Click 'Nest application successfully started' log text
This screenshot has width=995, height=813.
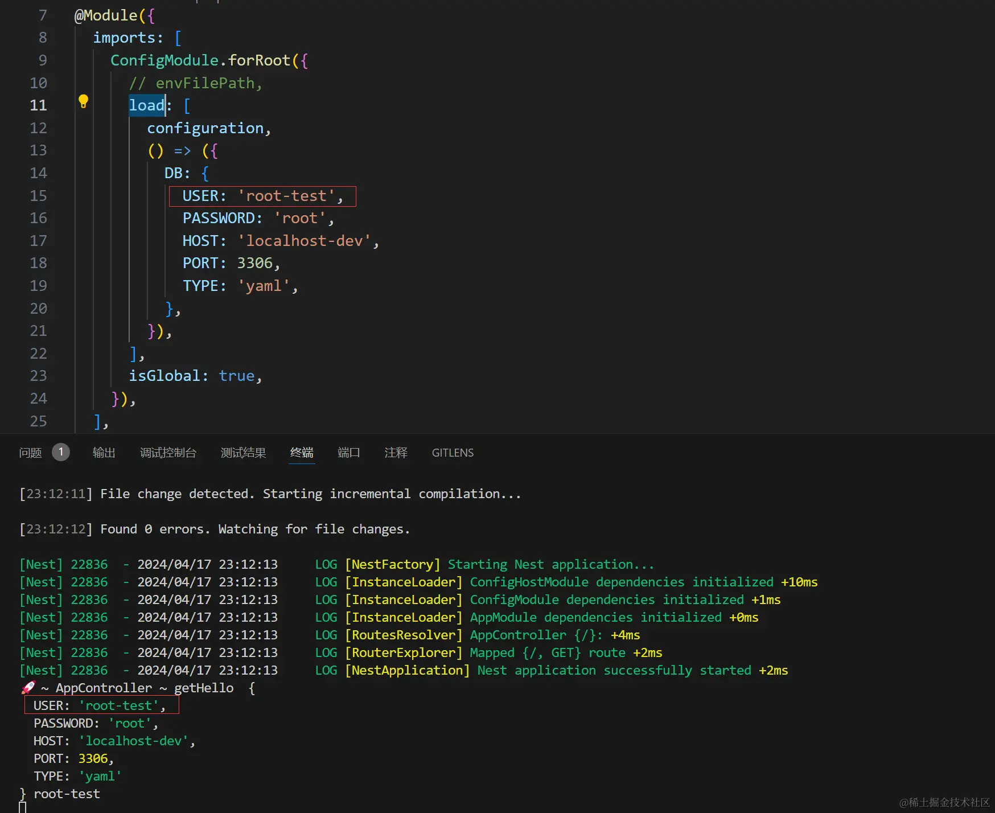[614, 670]
